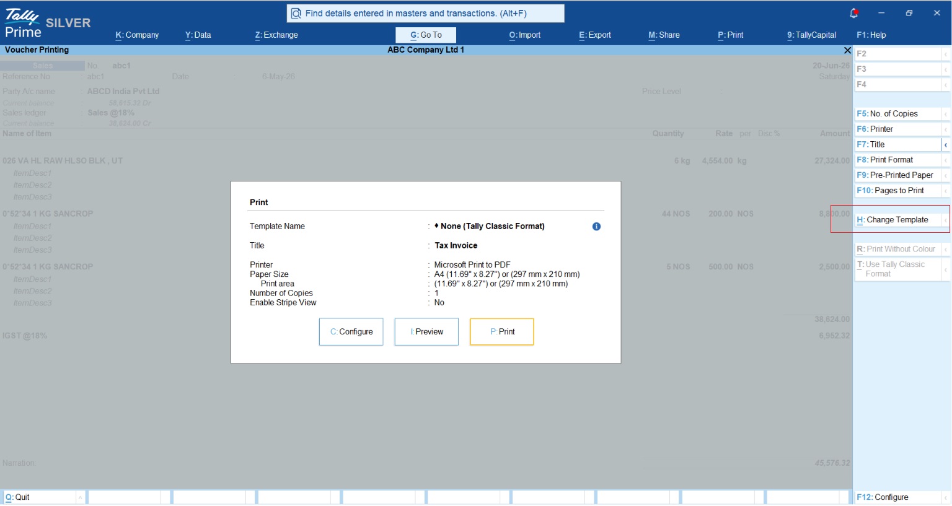Click Template Name value None (Tally Classic Format)
This screenshot has height=506, width=952.
coord(490,227)
